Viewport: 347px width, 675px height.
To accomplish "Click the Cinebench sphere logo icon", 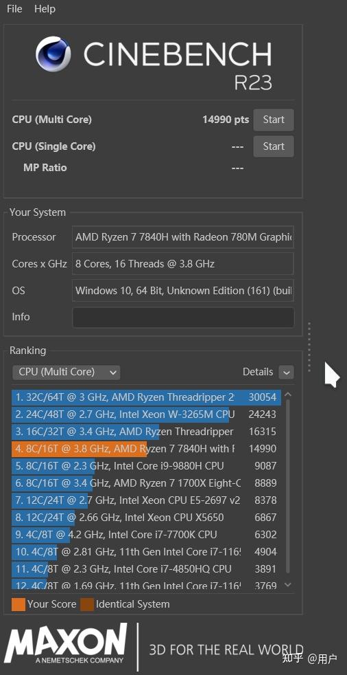I will point(53,54).
